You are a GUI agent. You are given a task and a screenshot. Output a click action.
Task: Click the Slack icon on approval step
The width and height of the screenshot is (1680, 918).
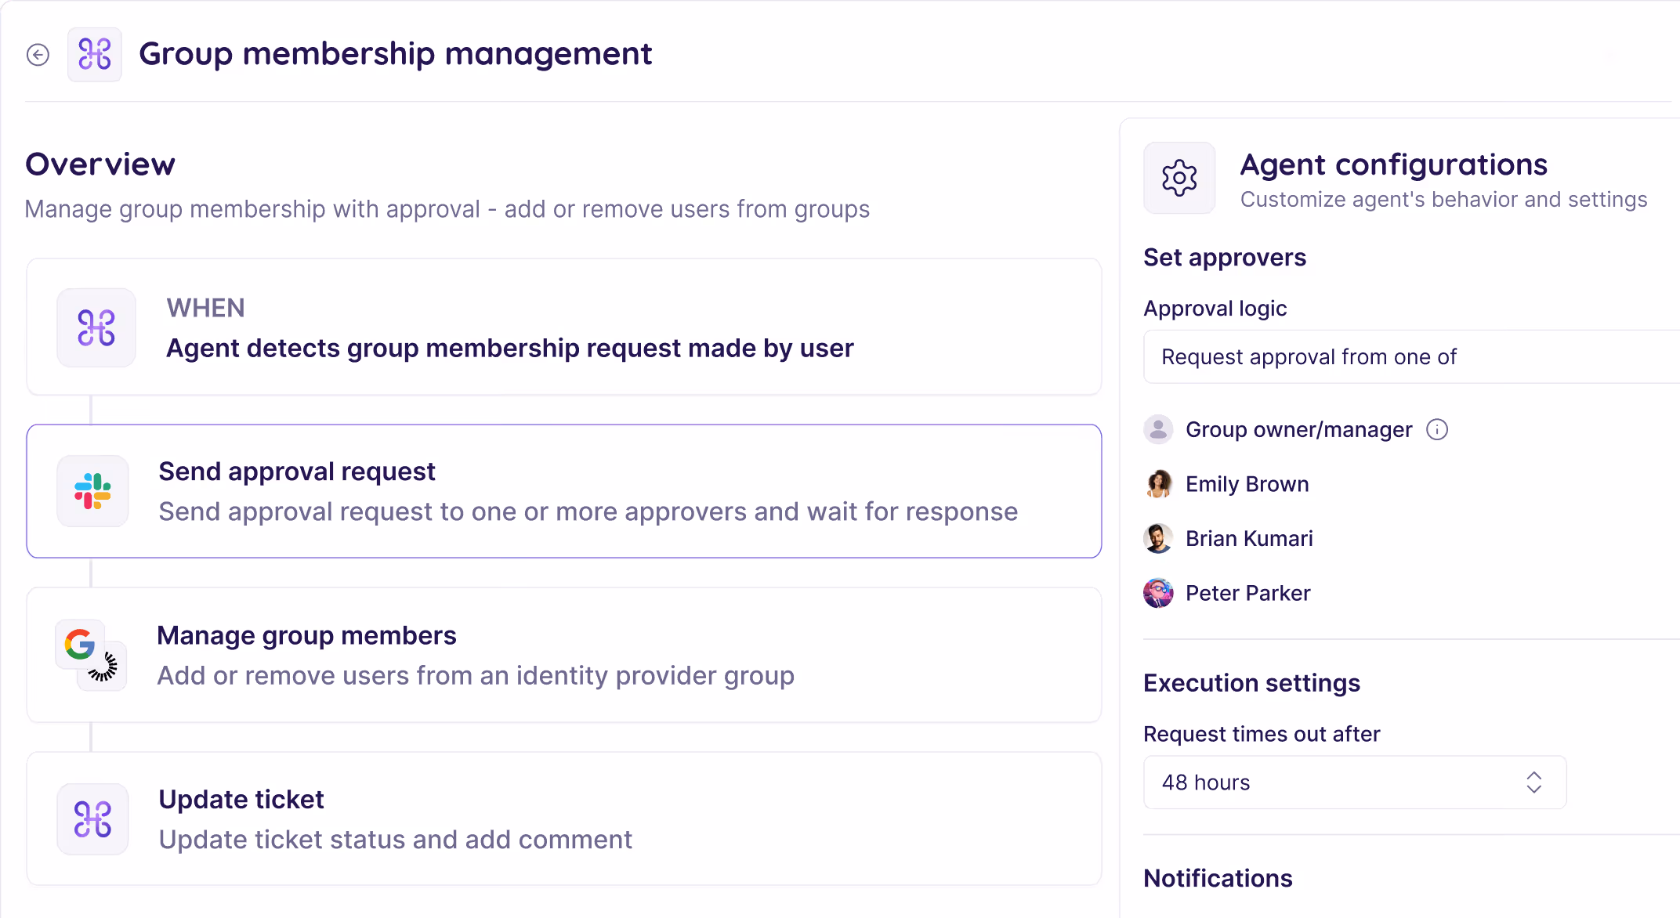coord(92,491)
